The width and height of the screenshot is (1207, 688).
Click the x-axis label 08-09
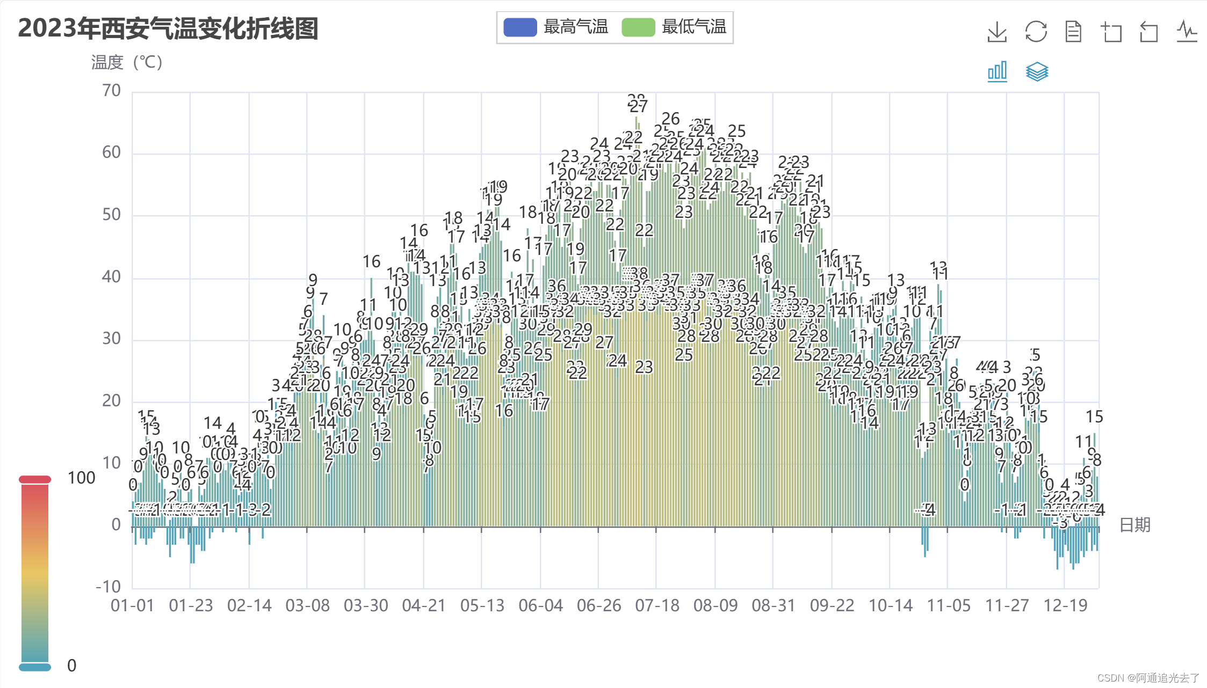[715, 605]
